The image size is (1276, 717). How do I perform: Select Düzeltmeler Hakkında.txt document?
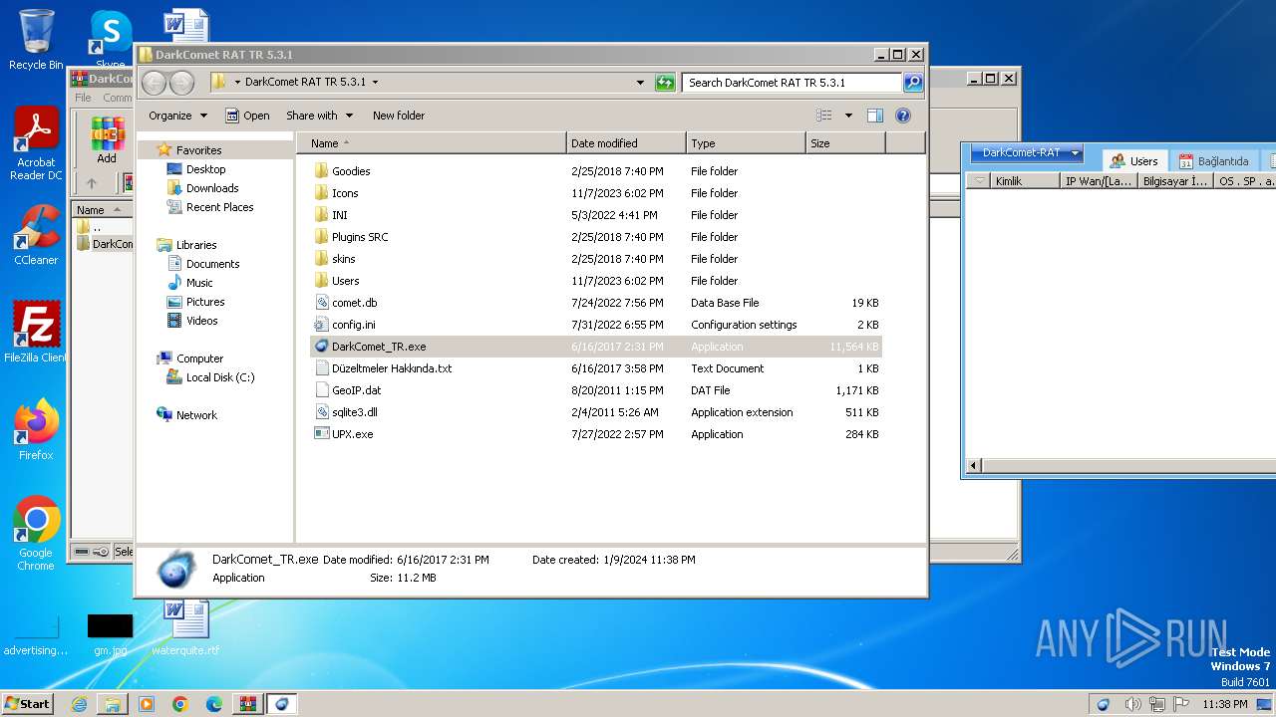pyautogui.click(x=391, y=368)
